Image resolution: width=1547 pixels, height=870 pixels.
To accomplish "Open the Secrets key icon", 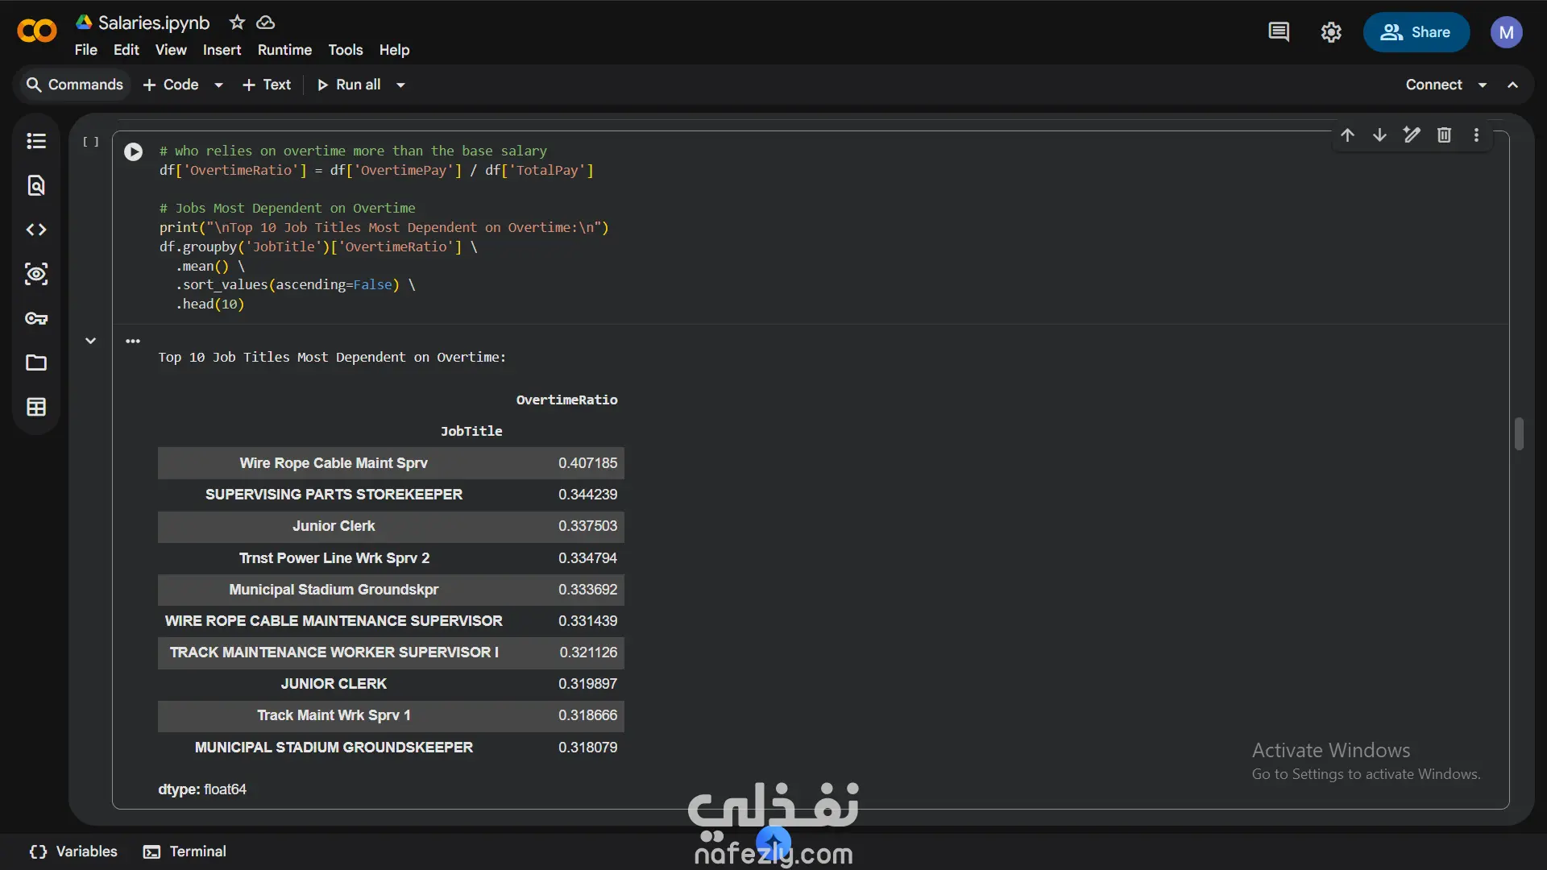I will point(36,318).
